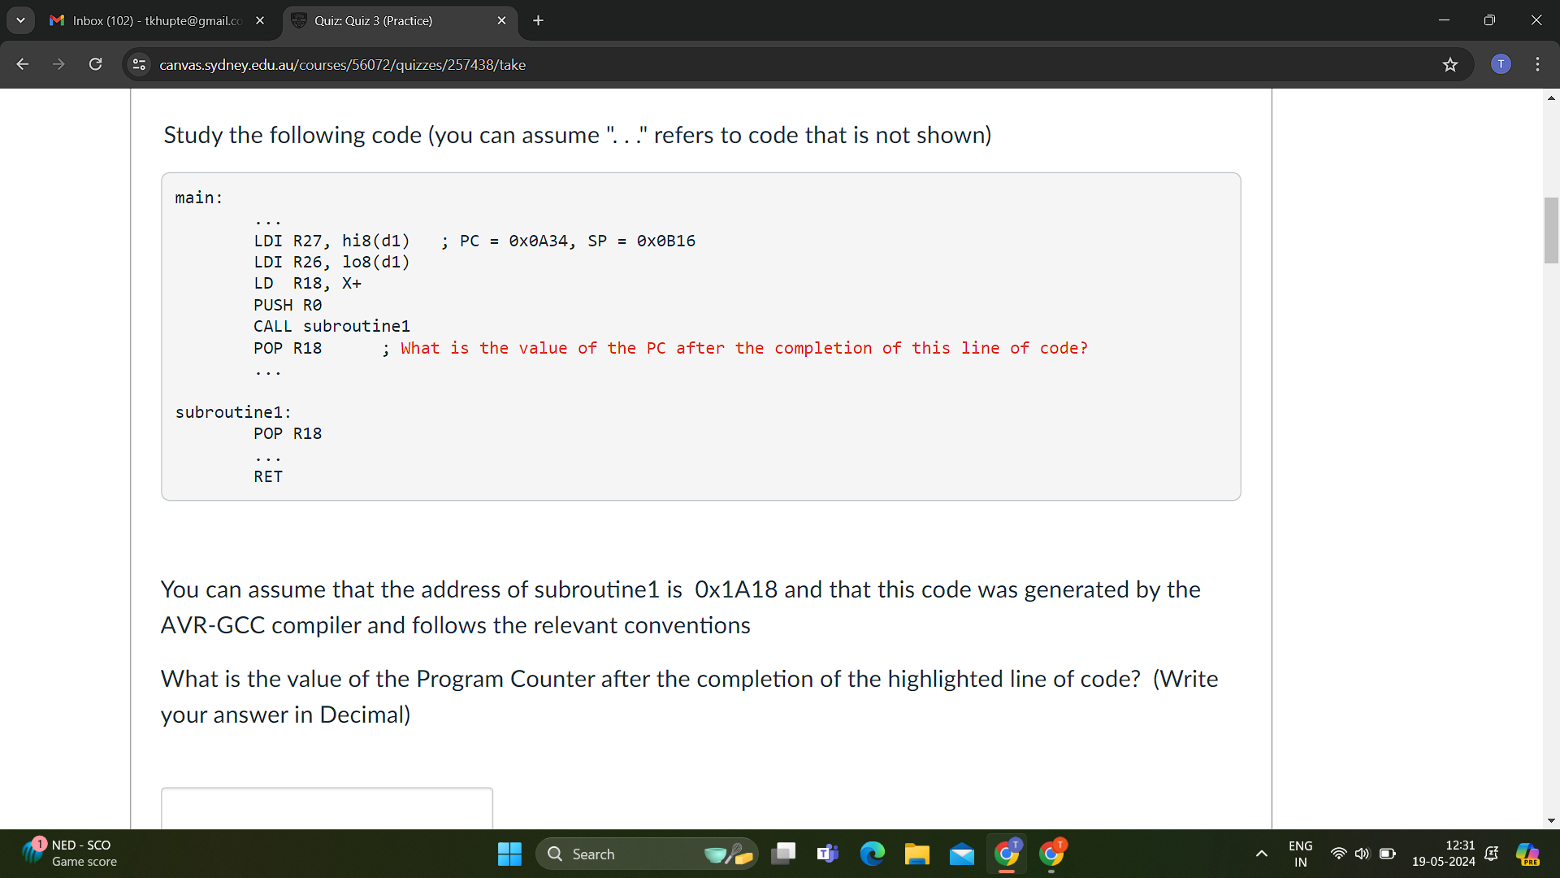The height and width of the screenshot is (878, 1560).
Task: Open a new browser tab
Action: 538,20
